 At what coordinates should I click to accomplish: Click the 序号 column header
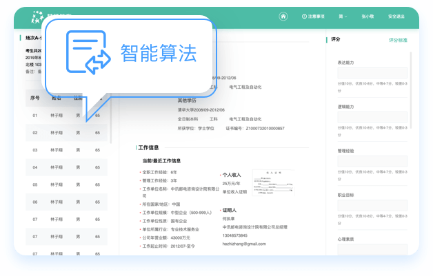pyautogui.click(x=35, y=98)
